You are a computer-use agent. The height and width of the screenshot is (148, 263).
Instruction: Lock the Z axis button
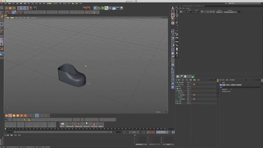[x=27, y=8]
